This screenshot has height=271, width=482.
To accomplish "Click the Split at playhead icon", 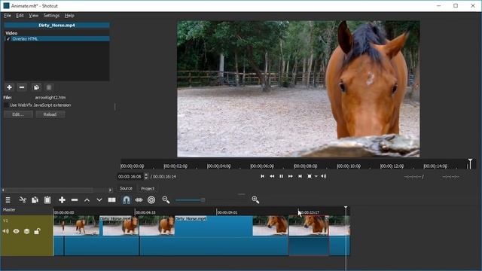I will coord(112,200).
